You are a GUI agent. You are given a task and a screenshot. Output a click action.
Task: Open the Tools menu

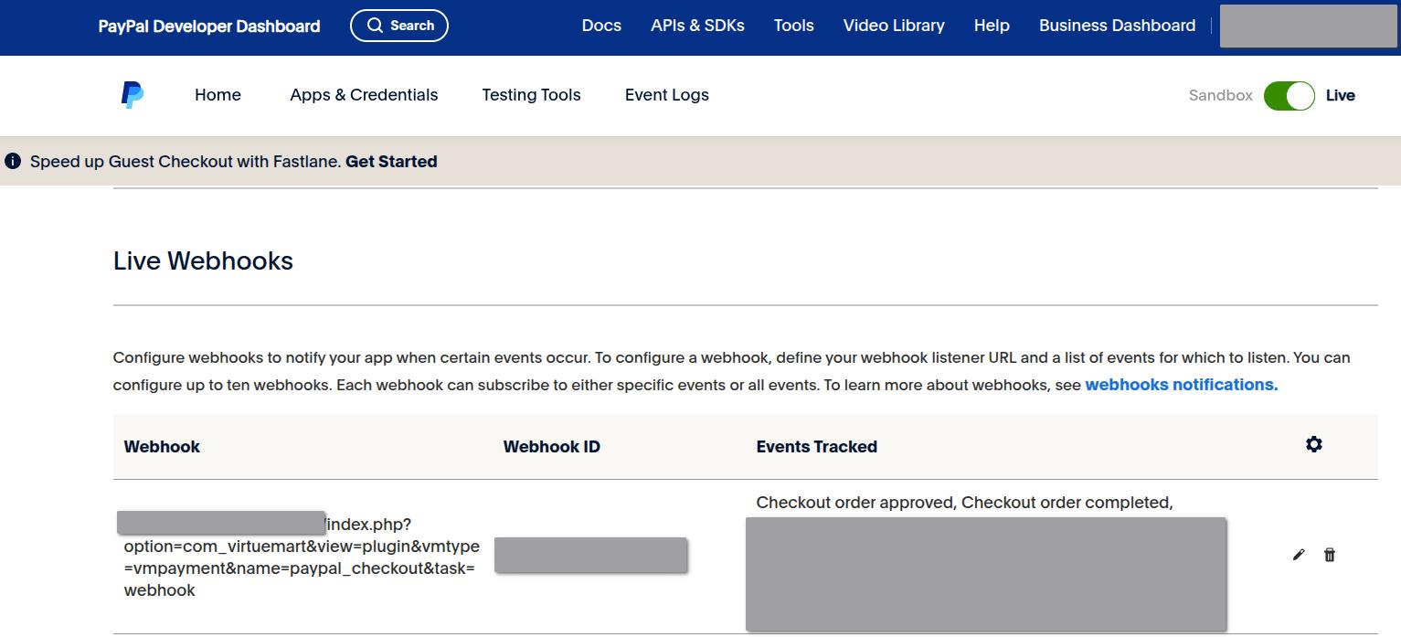[793, 26]
